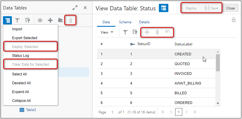Choose Expand All from menu
The height and width of the screenshot is (119, 242).
(20, 92)
